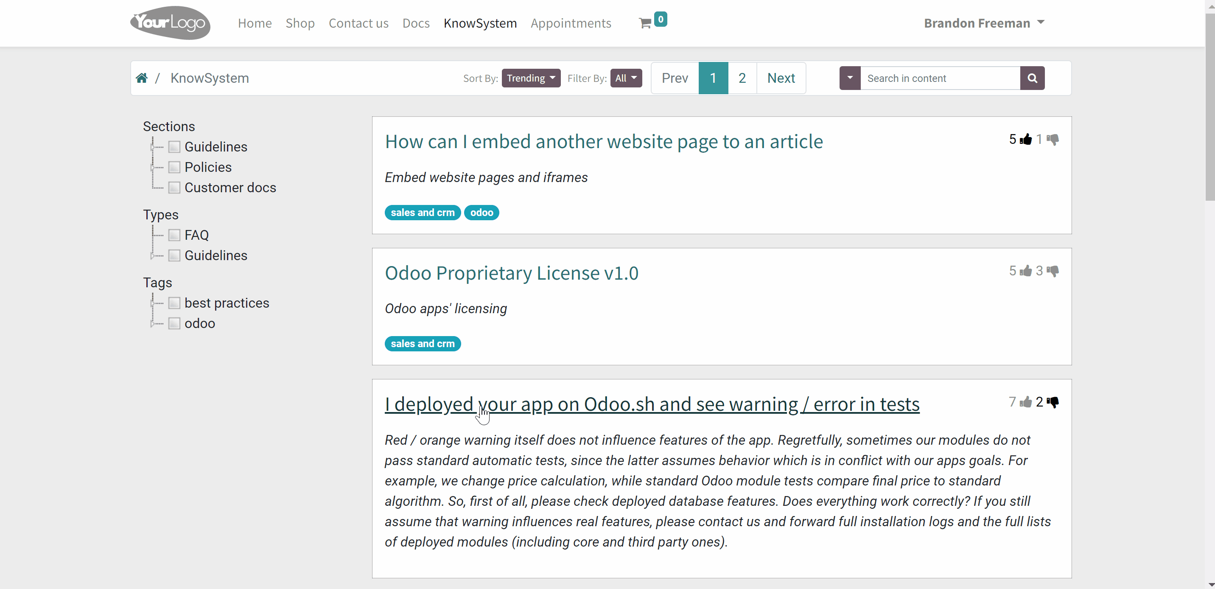Dislike the Odoo Proprietary License article
Screen dimensions: 1215x589
1053,271
